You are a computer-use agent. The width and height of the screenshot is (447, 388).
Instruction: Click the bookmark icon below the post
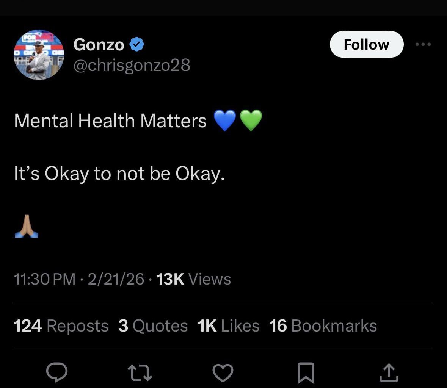[x=306, y=372]
